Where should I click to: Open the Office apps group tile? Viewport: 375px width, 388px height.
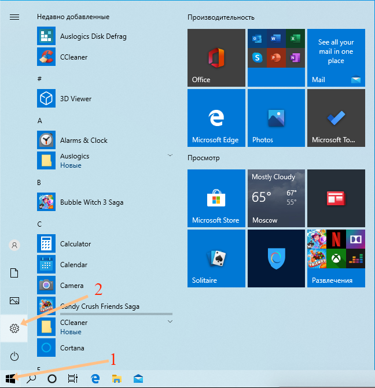[x=276, y=58]
